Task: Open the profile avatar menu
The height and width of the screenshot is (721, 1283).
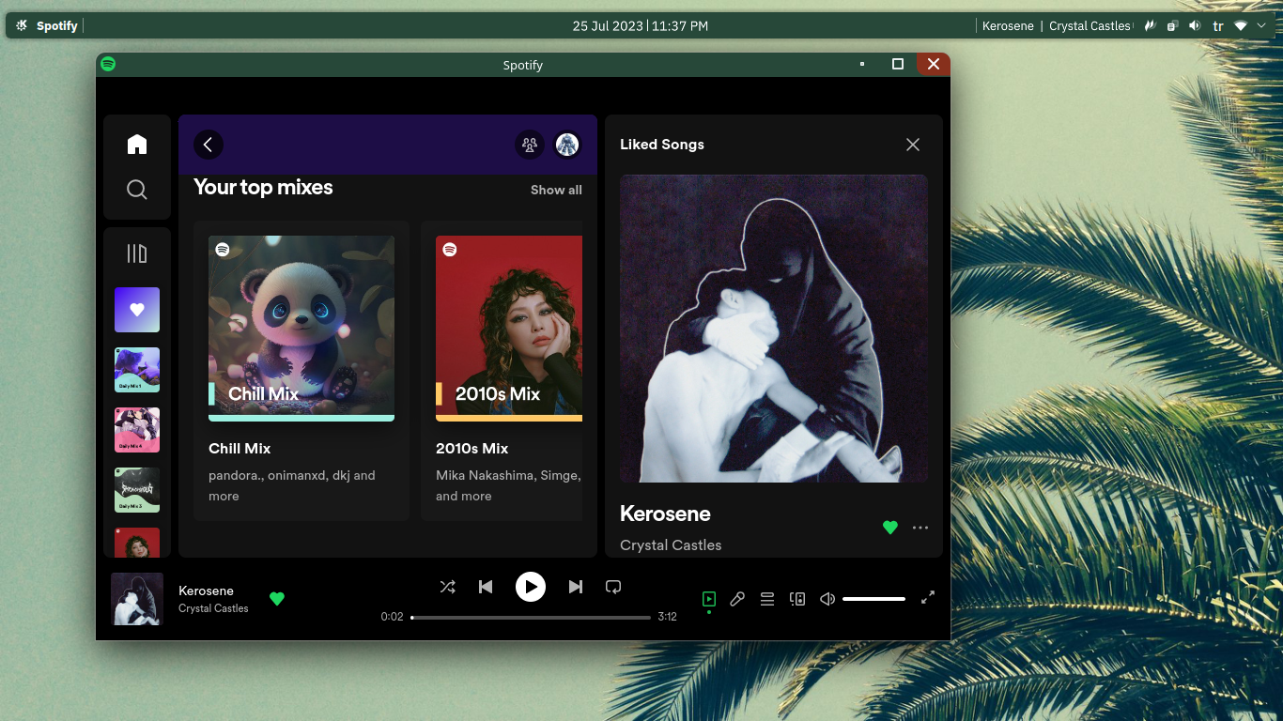Action: click(x=566, y=145)
